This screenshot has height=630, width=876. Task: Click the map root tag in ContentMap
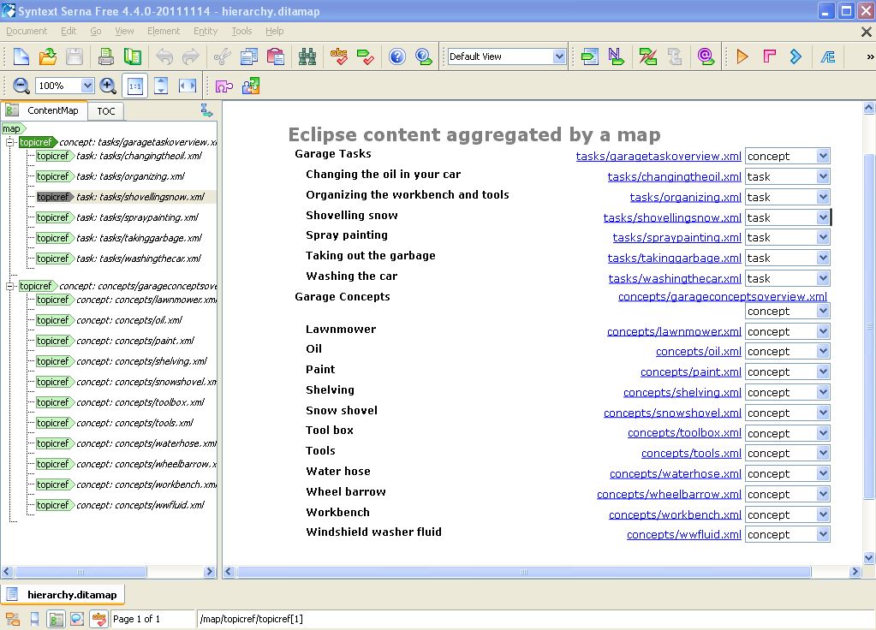(12, 129)
